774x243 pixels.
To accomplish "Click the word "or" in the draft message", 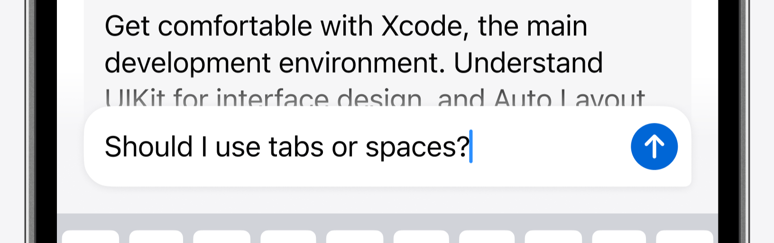I will pos(344,148).
